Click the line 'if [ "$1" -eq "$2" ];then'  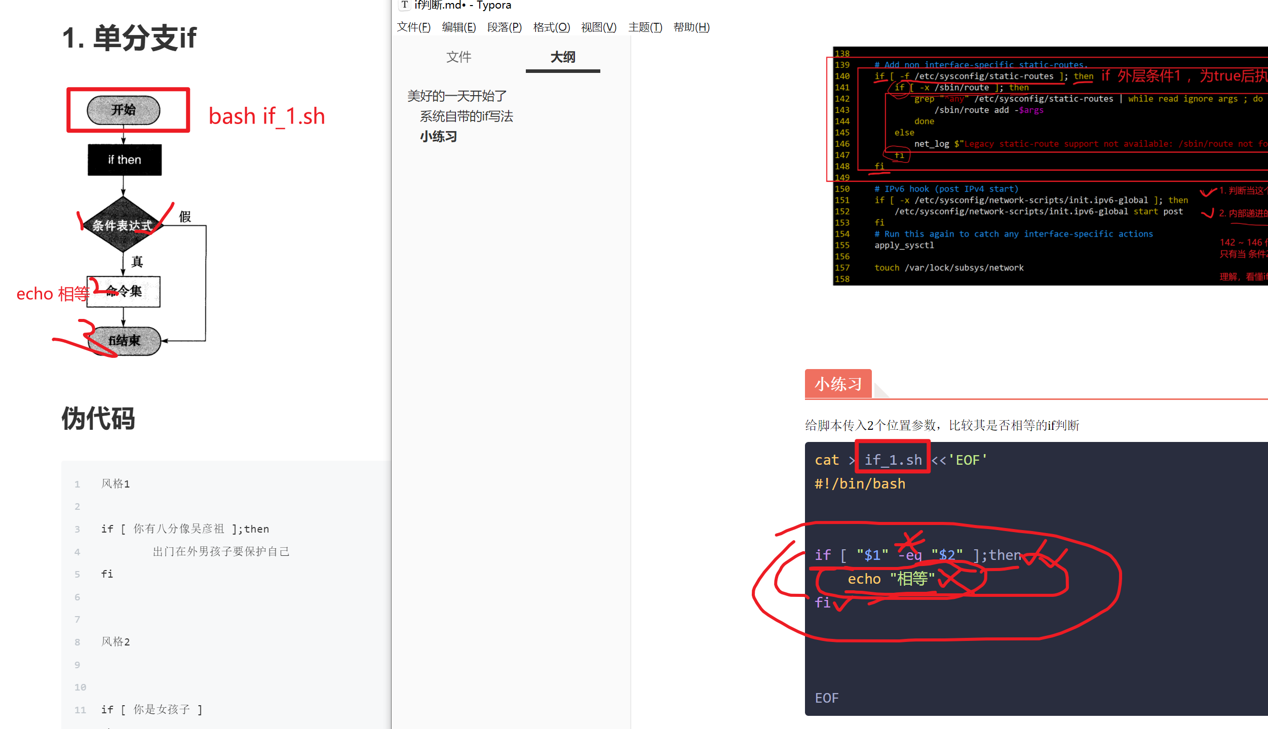point(918,555)
